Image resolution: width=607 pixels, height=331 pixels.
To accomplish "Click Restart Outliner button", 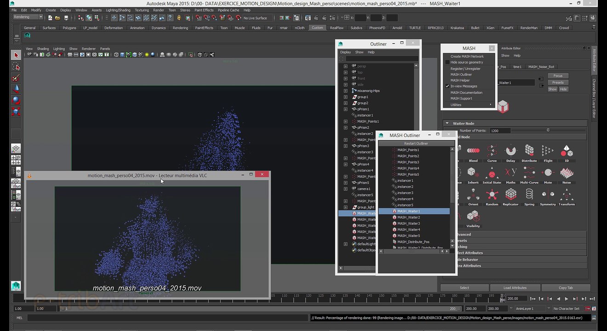I will click(416, 143).
